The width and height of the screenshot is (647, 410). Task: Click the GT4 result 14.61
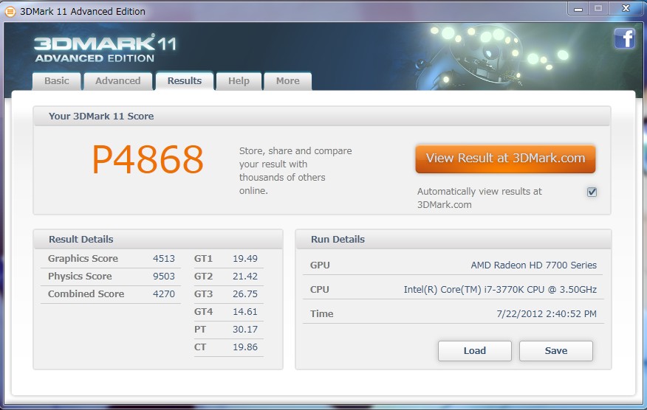pos(245,311)
